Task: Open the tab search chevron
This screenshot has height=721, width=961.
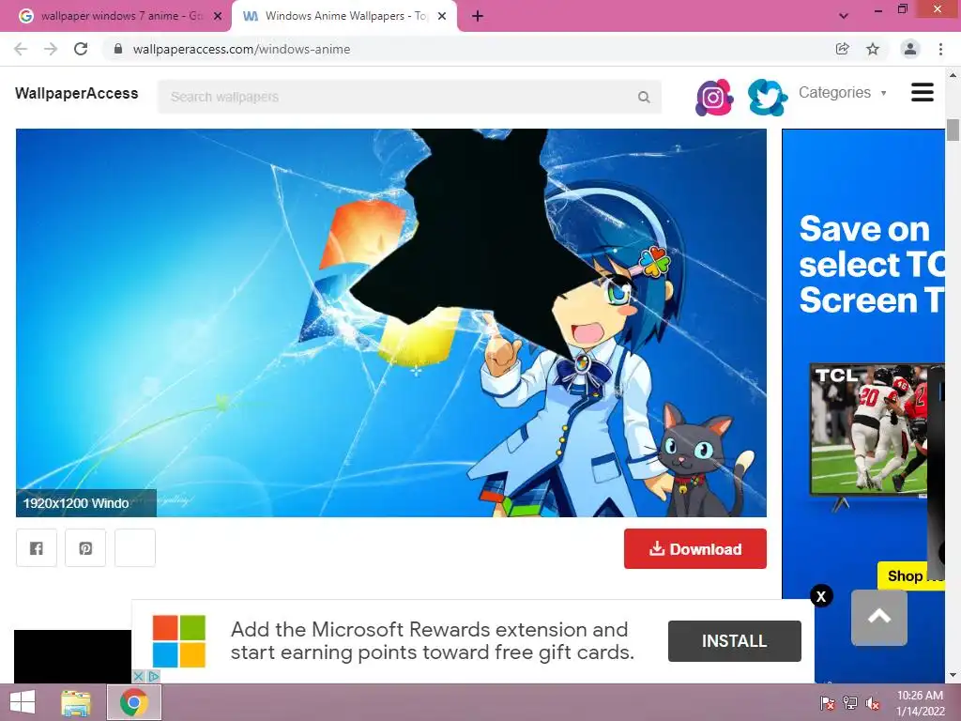Action: (x=844, y=16)
